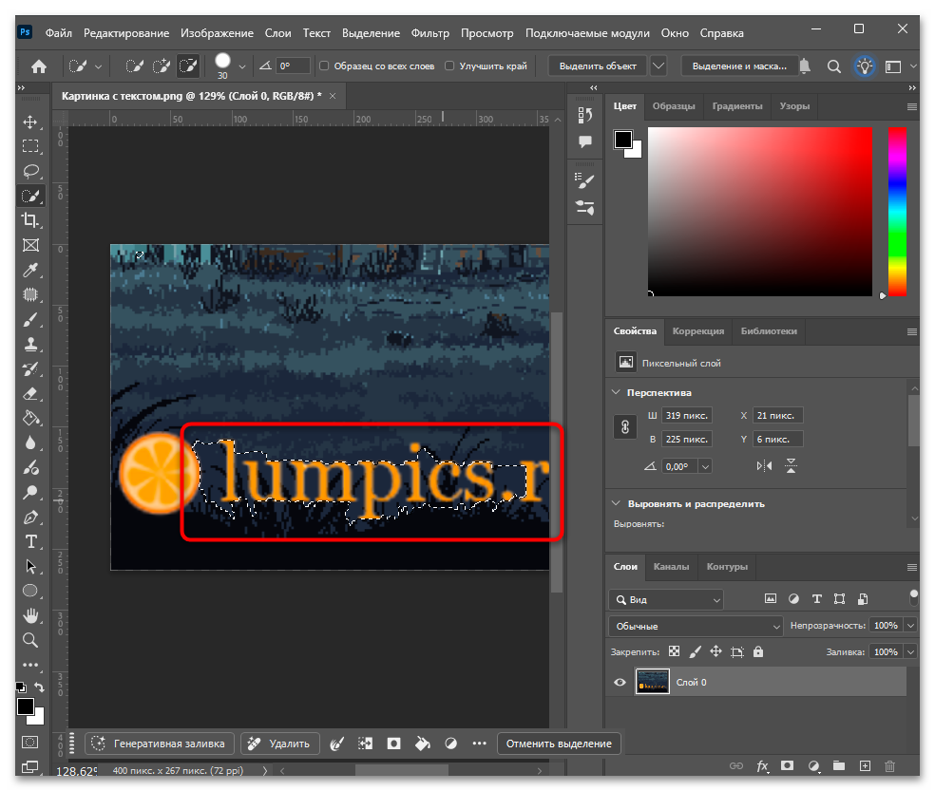Screen dimensions: 935x791
Task: Open the search magnifier in options bar
Action: click(834, 66)
